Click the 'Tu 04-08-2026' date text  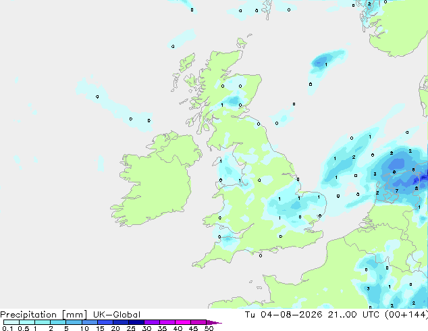pyautogui.click(x=284, y=315)
